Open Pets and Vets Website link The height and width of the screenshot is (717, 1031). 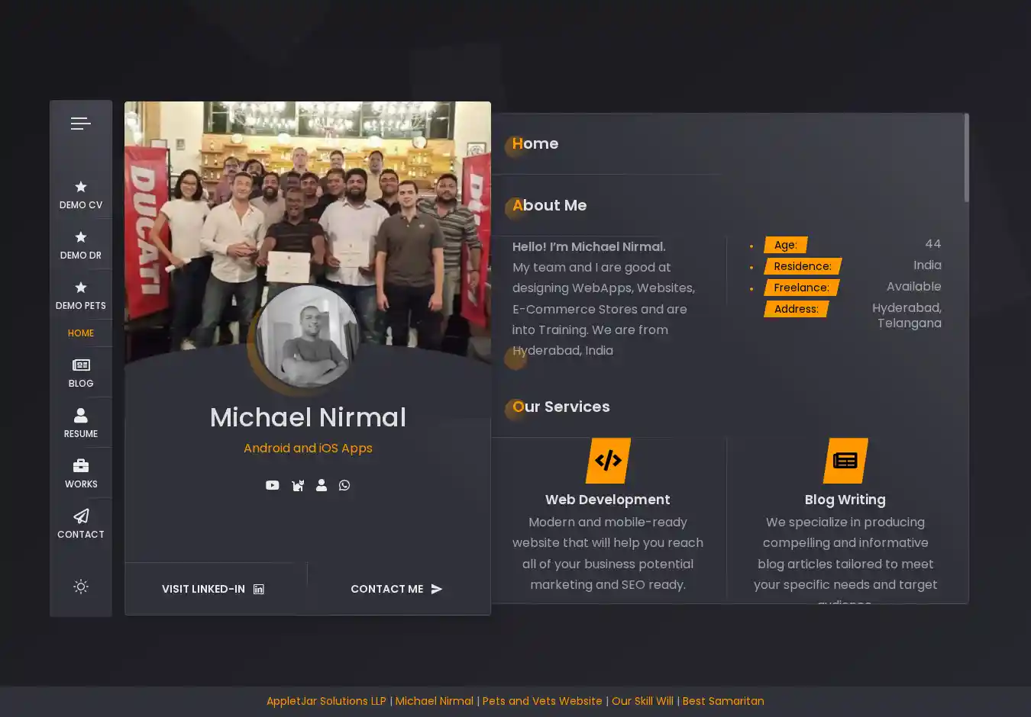click(542, 701)
